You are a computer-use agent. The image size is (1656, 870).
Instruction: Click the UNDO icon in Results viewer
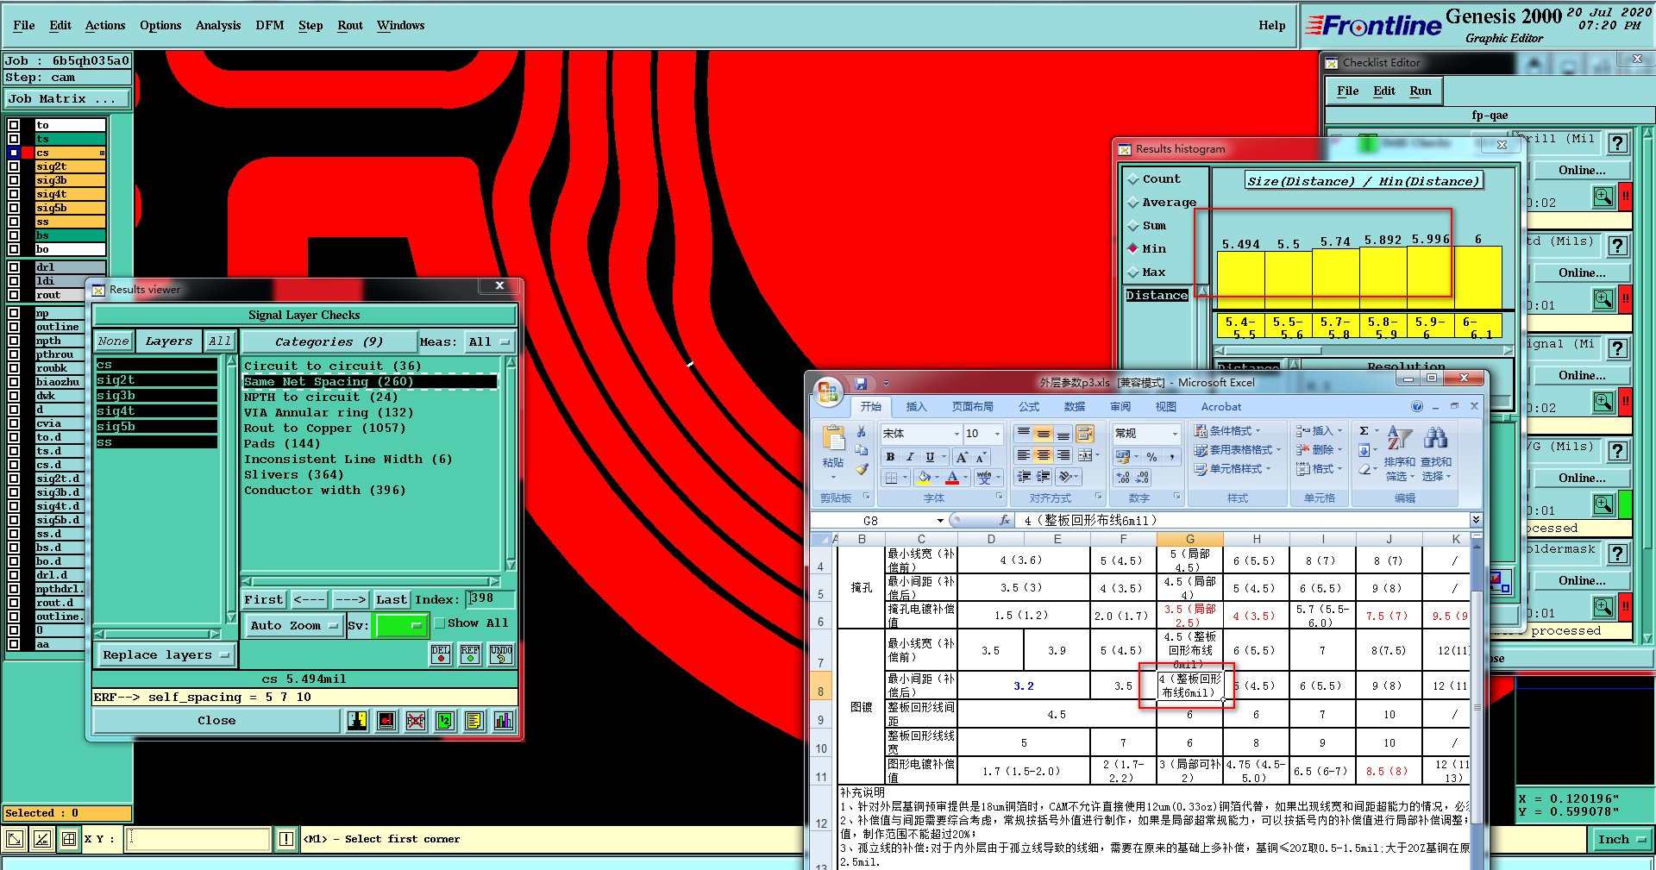click(x=501, y=654)
